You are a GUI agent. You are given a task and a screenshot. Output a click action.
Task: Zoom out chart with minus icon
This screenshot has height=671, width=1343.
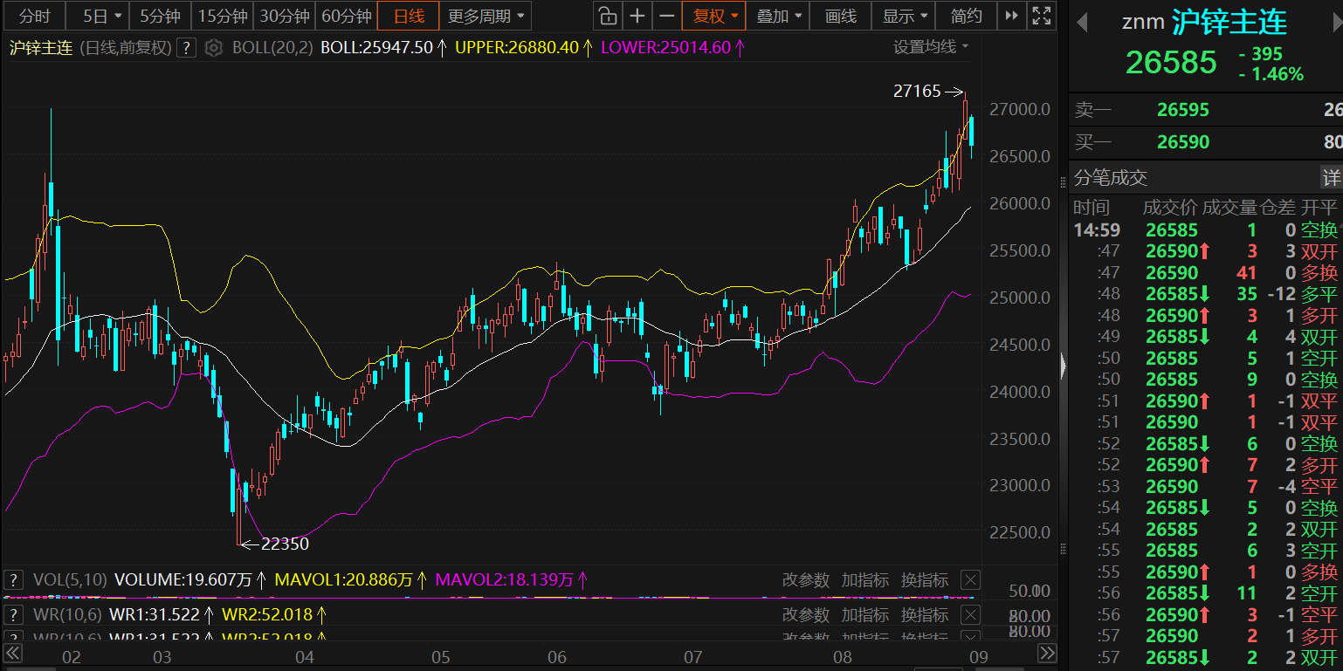pyautogui.click(x=666, y=16)
